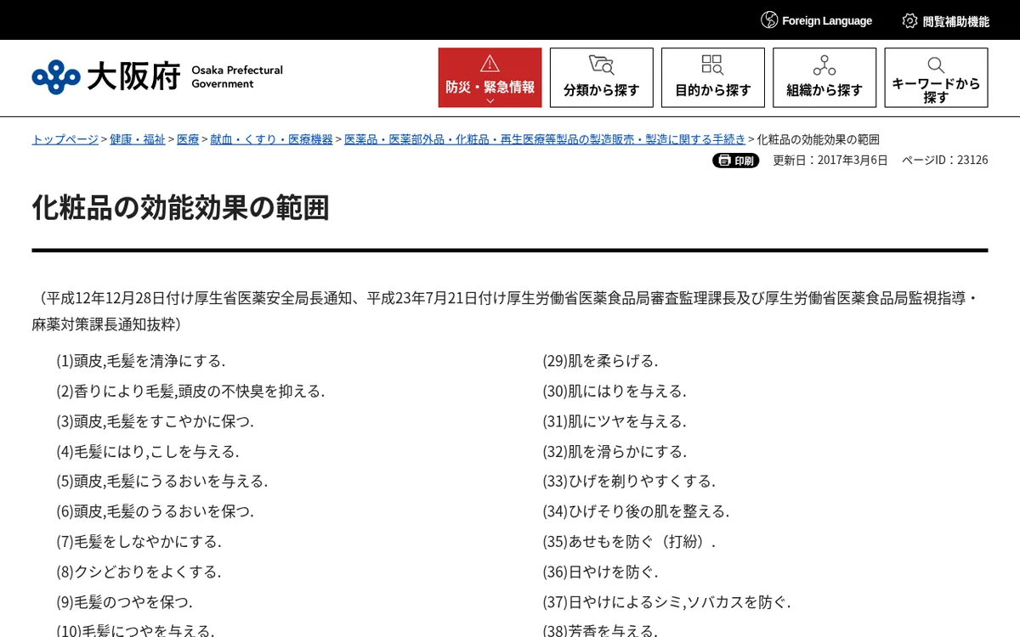Click item (37)日やけによるシミ,ソバカスを防ぐ.

[x=666, y=602]
